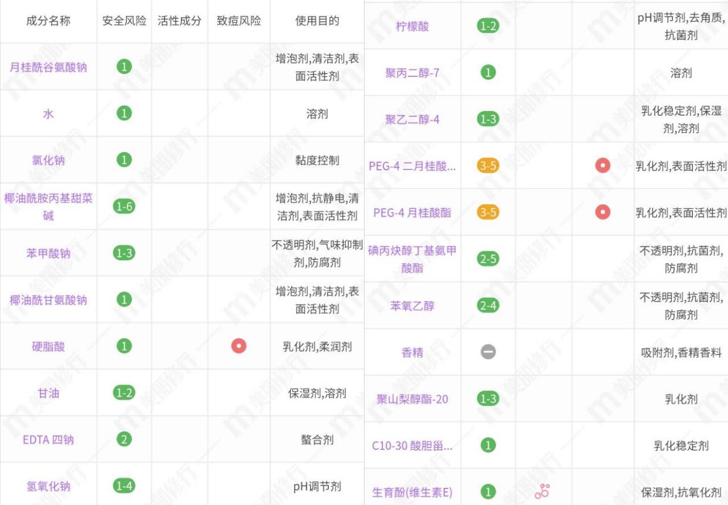This screenshot has height=505, width=728.
Task: Click purpose text 螯合剂
Action: 317,439
